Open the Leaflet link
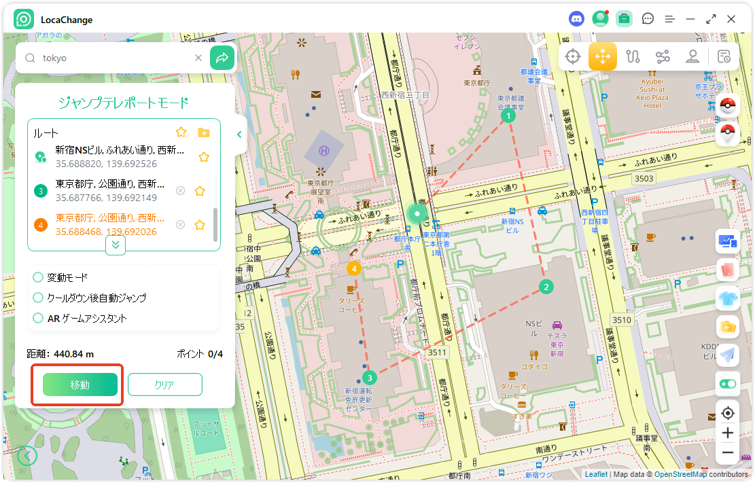755x483 pixels. coord(596,474)
